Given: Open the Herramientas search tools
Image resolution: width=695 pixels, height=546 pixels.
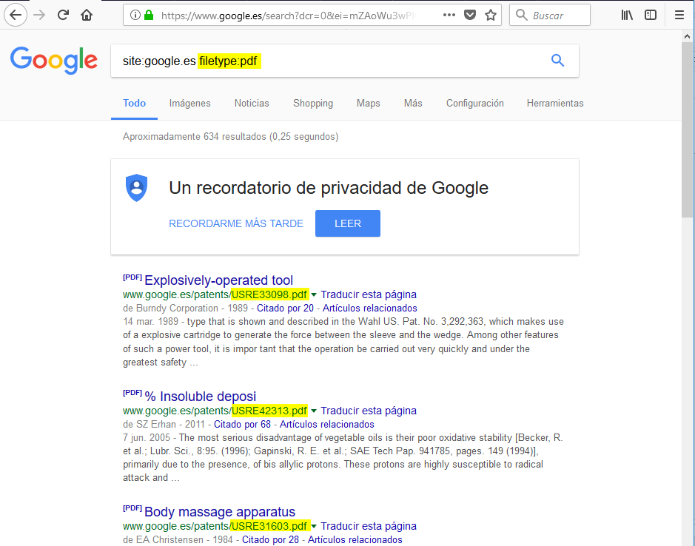Looking at the screenshot, I should point(555,104).
